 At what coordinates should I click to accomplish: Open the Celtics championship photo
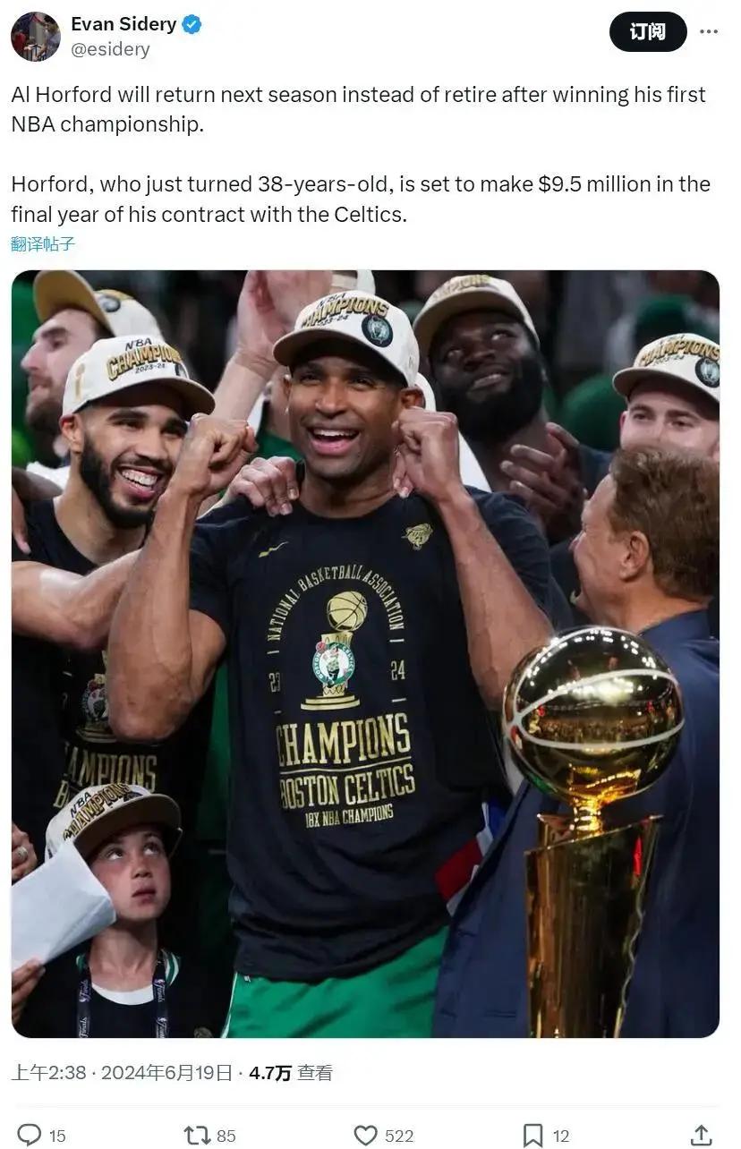point(365,653)
